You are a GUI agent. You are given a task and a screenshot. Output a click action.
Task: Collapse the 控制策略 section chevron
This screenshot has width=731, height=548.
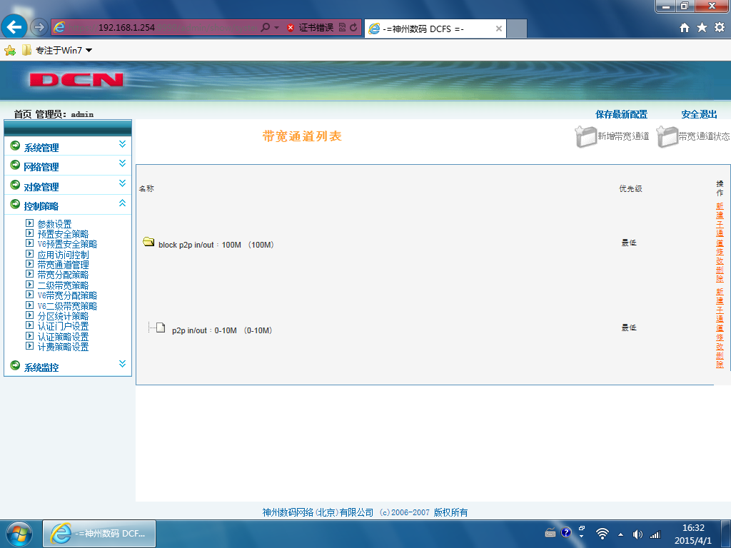[122, 203]
